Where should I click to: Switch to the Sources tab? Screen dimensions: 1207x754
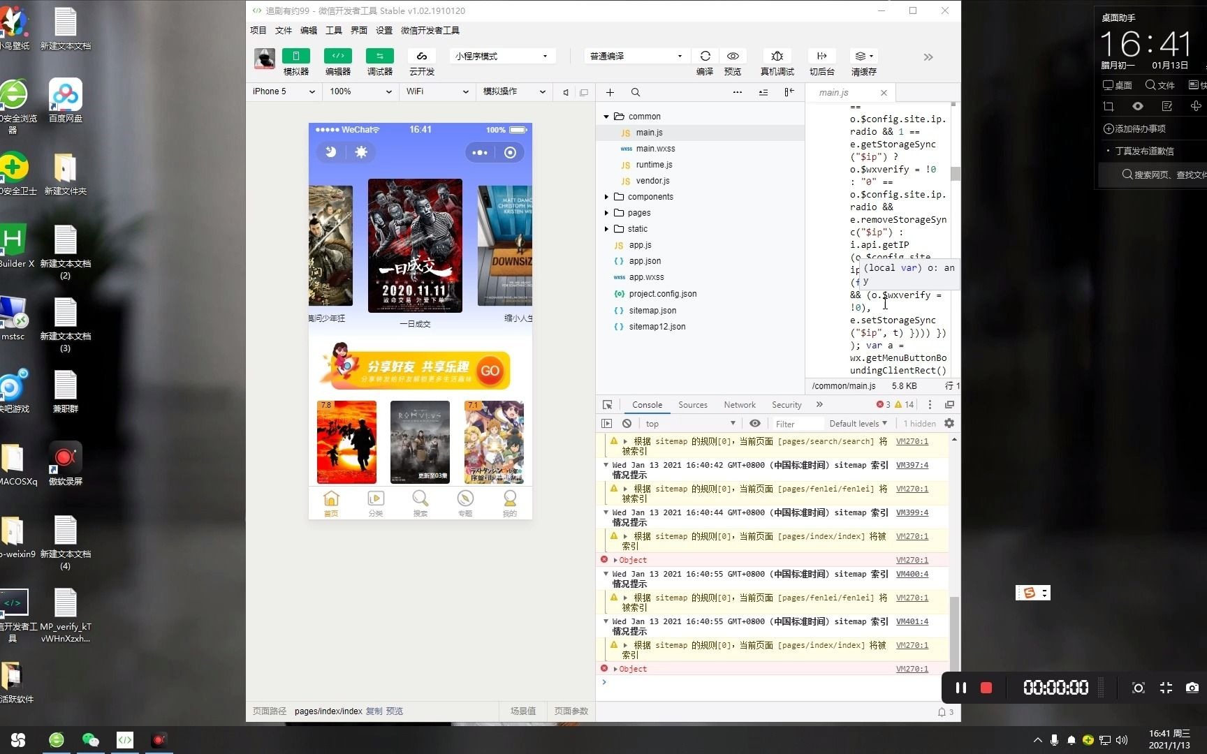(x=693, y=405)
